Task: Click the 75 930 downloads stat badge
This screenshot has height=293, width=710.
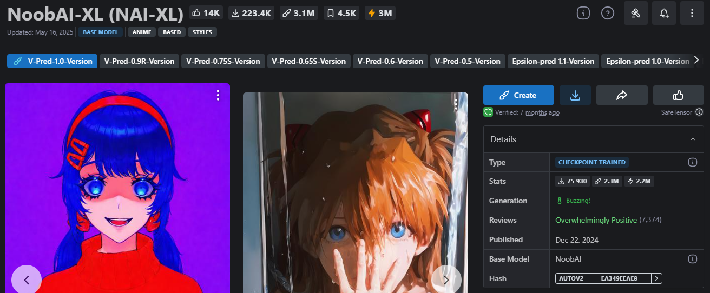Action: 573,181
